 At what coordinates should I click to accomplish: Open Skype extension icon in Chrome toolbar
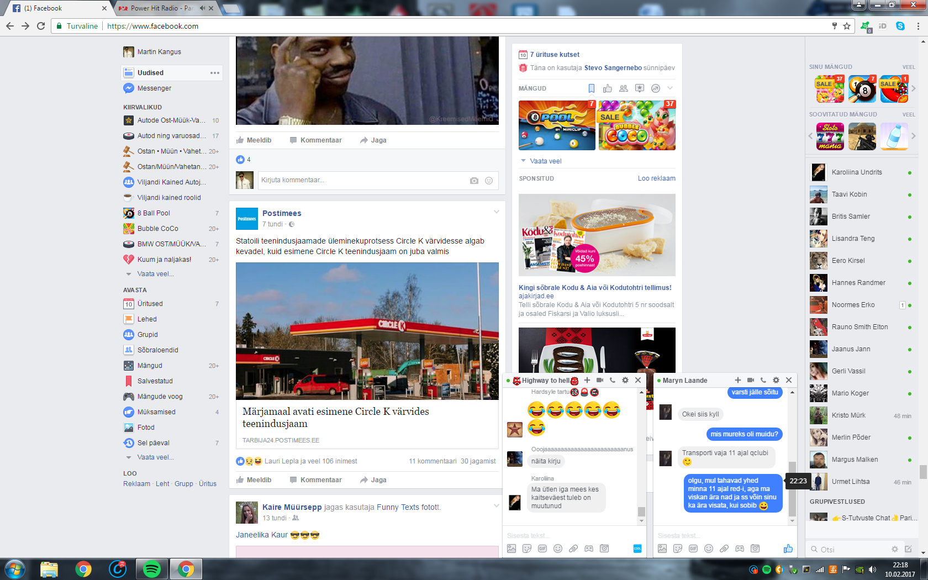click(900, 26)
